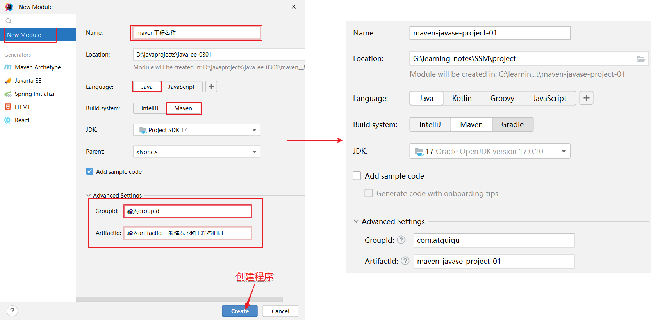Click the ArtifactId field in left dialog

tap(187, 233)
